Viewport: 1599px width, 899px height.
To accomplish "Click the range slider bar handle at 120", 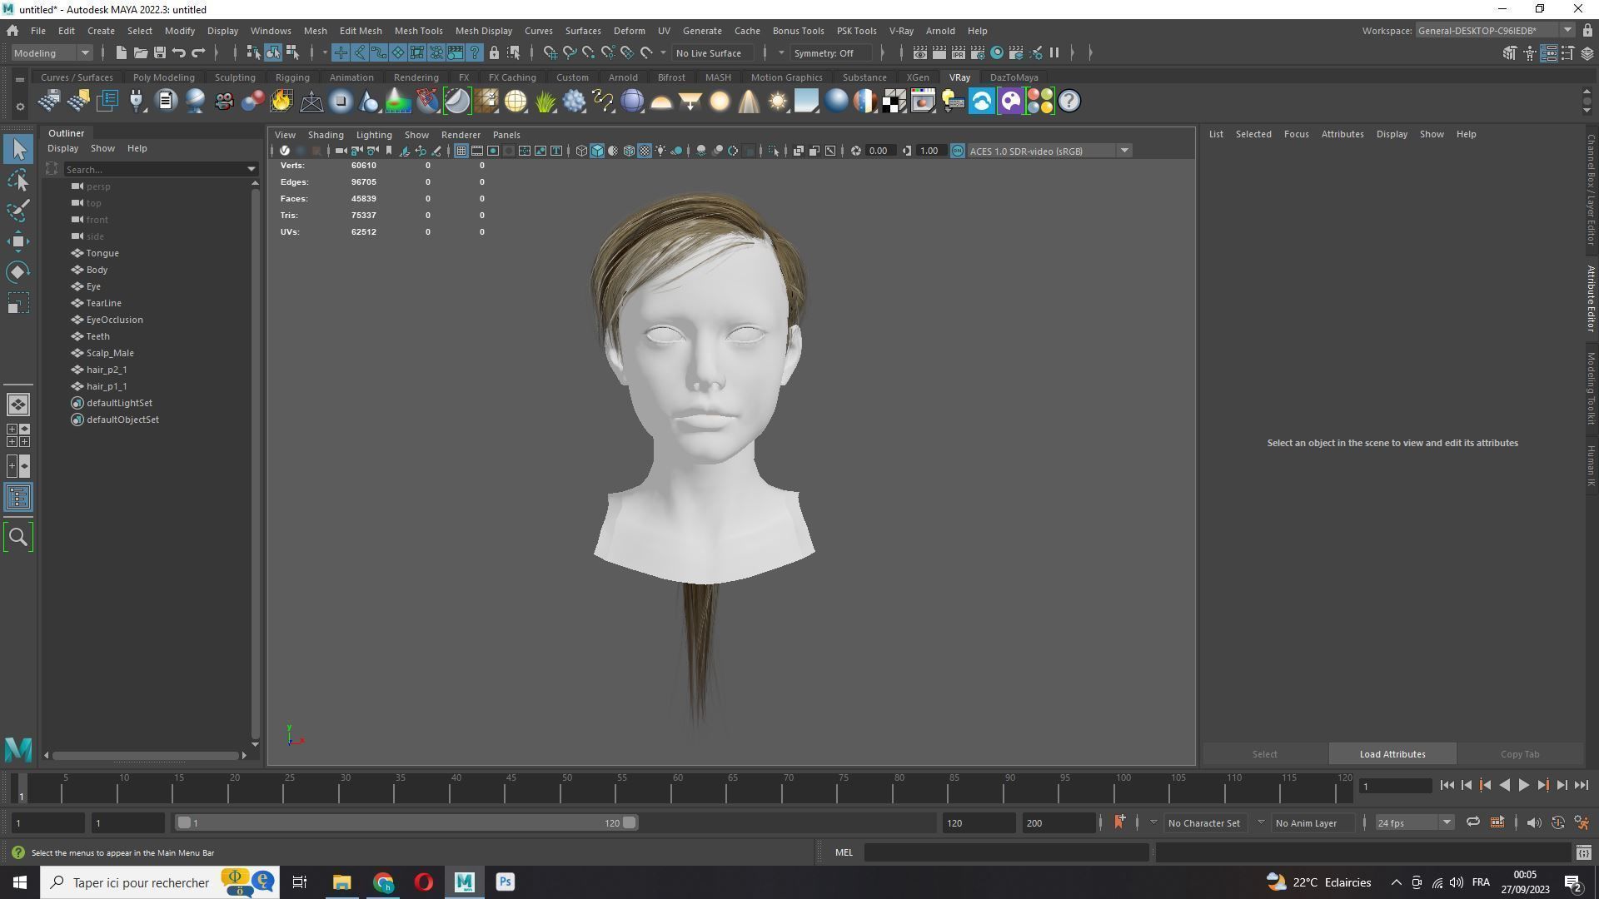I will (x=630, y=822).
